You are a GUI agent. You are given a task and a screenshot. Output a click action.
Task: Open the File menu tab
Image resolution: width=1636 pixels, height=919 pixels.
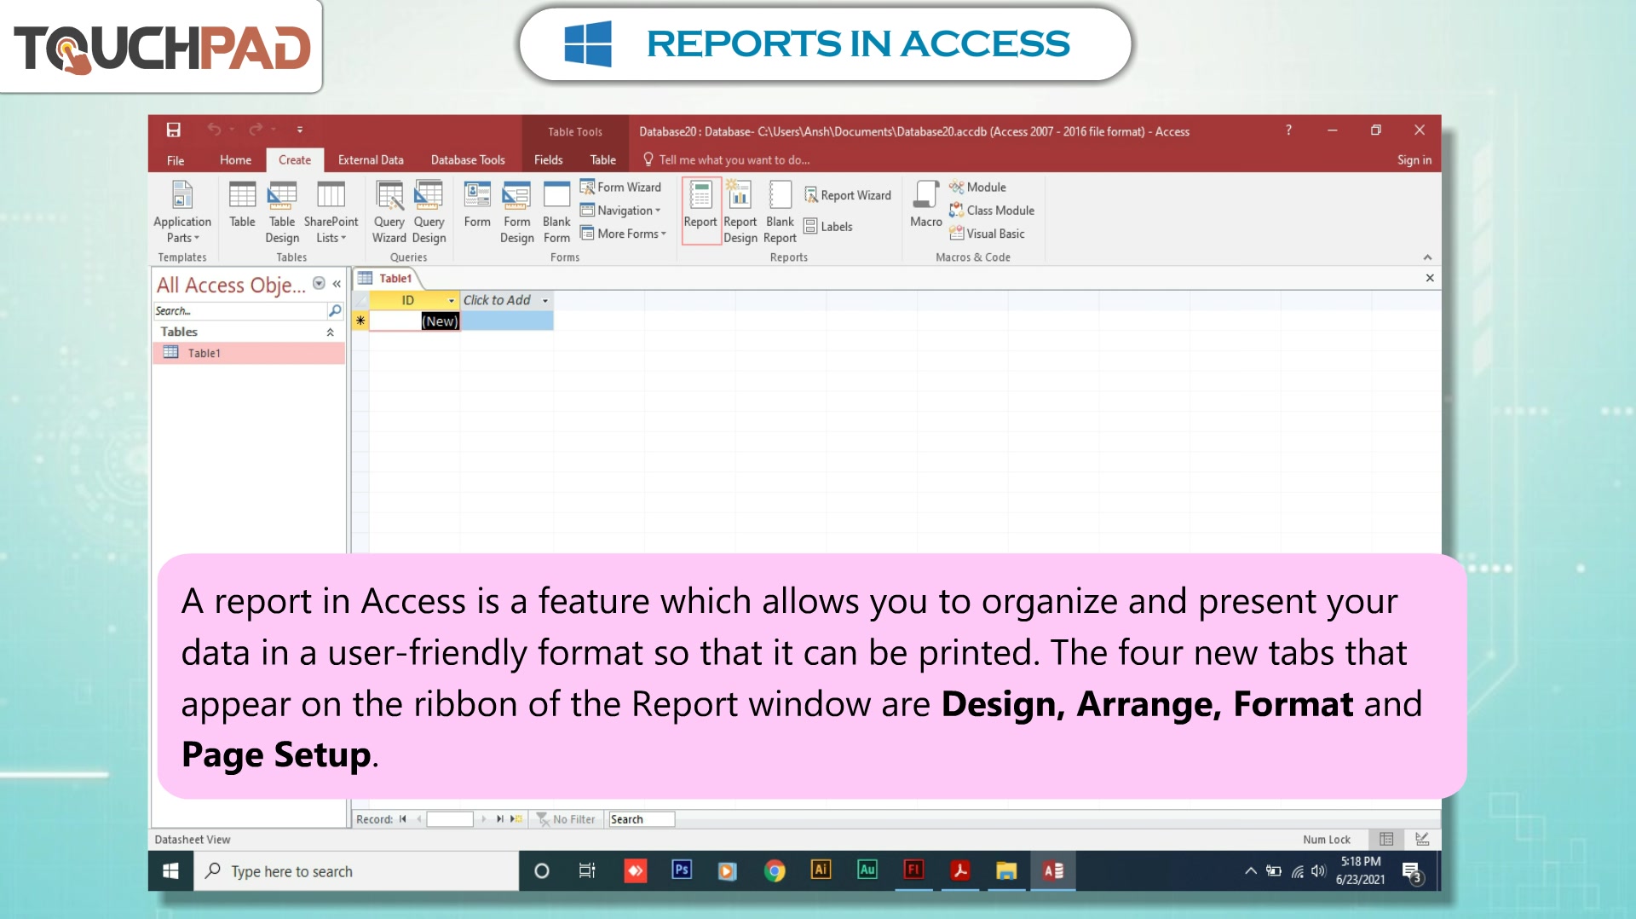pyautogui.click(x=176, y=159)
